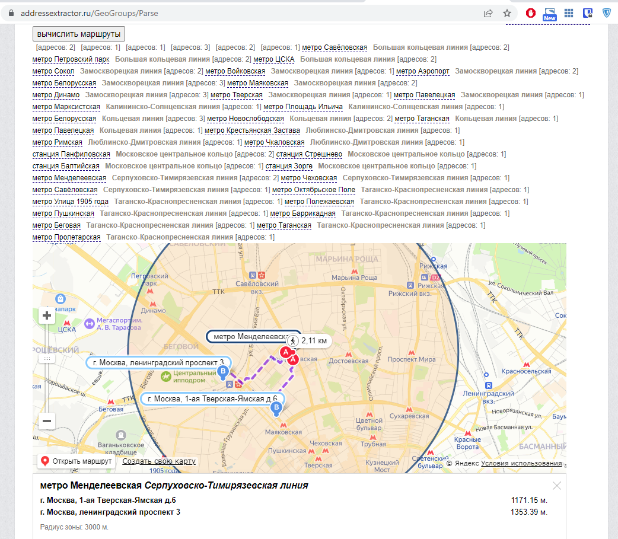
Task: Select метро Полежаевская link
Action: [x=319, y=202]
